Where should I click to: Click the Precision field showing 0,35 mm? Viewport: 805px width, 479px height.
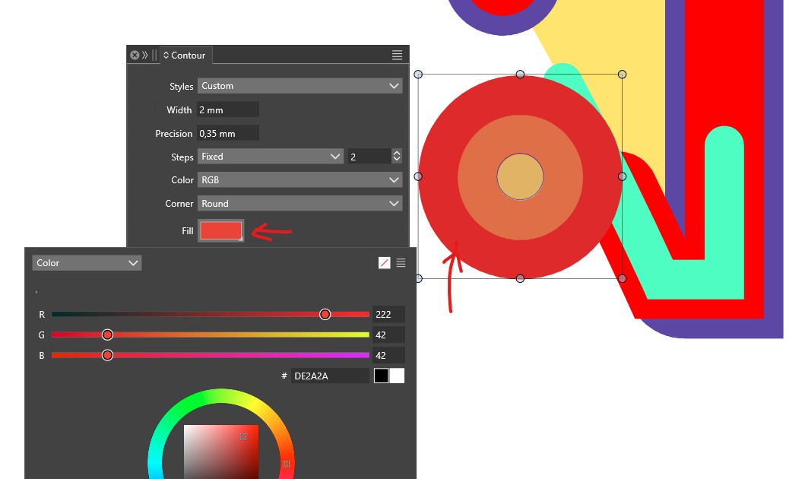click(227, 134)
